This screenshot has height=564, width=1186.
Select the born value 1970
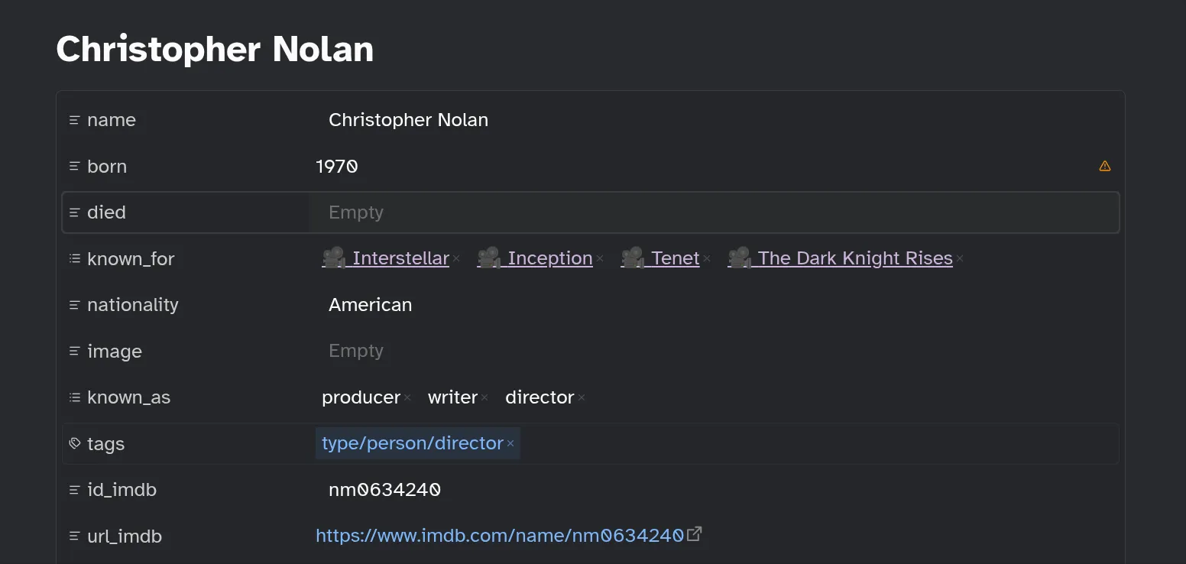pyautogui.click(x=336, y=166)
